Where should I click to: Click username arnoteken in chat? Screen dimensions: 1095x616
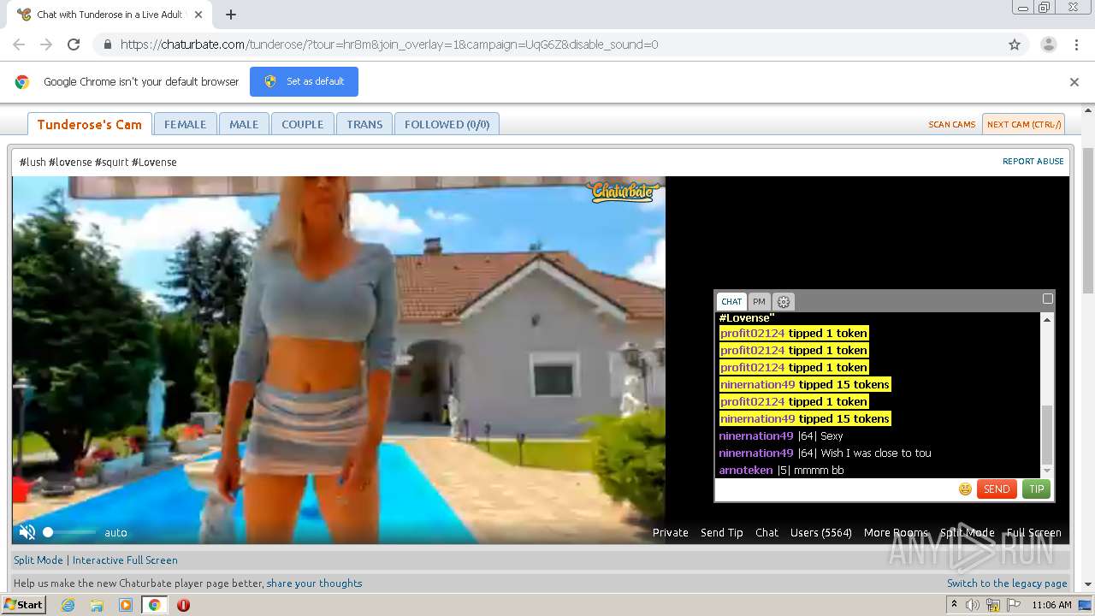(x=746, y=470)
